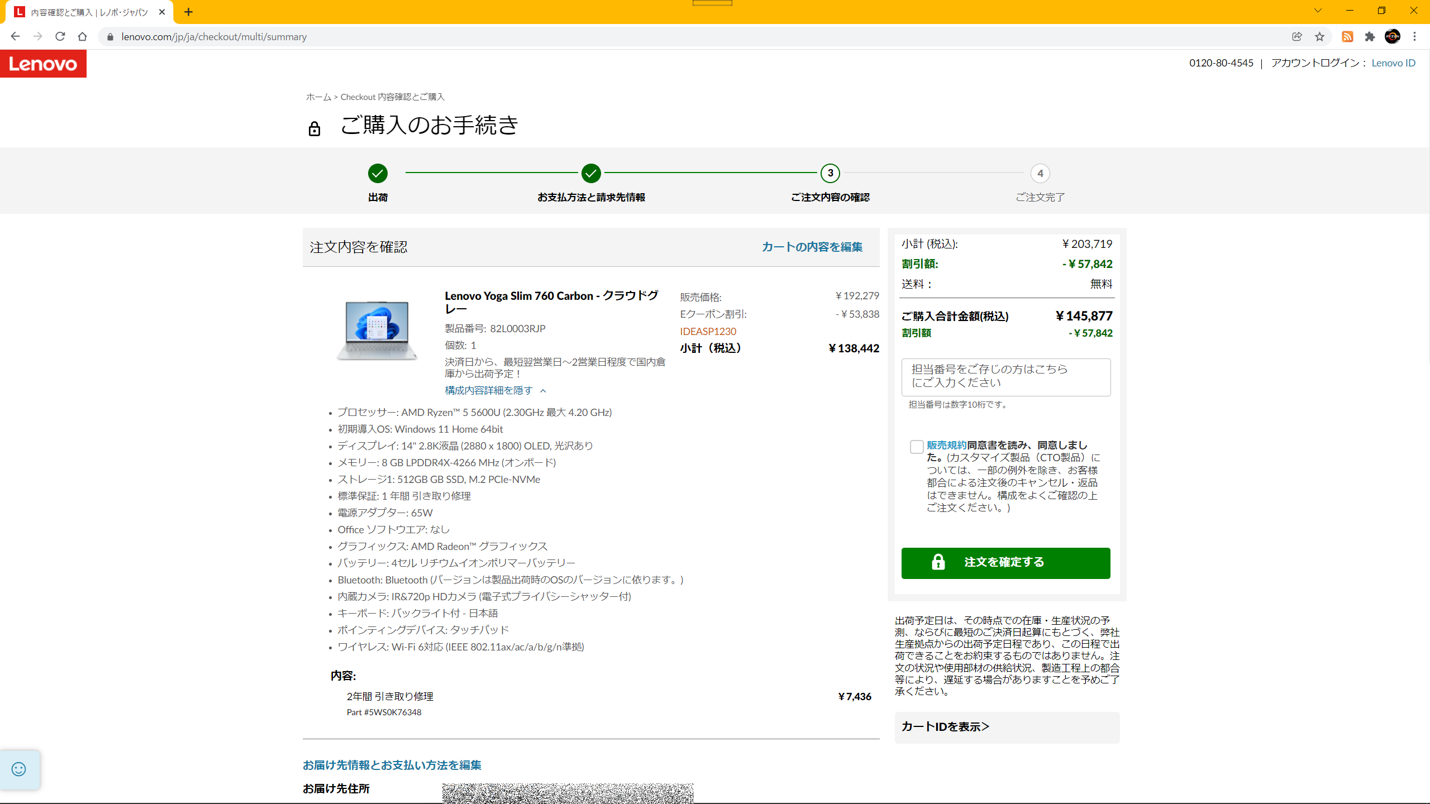
Task: Click the address bar URL
Action: point(214,37)
